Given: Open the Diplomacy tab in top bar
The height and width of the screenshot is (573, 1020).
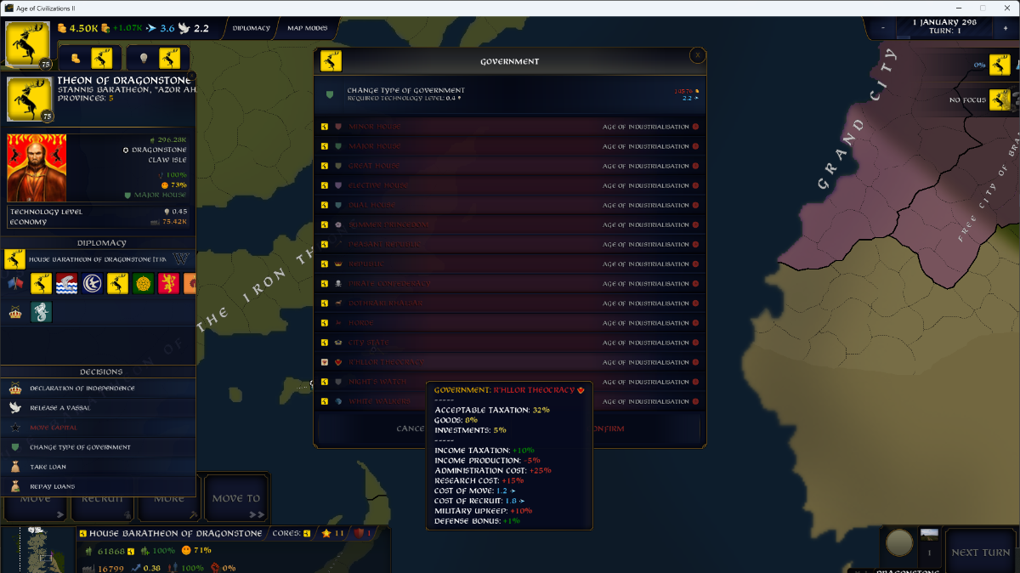Looking at the screenshot, I should 252,28.
